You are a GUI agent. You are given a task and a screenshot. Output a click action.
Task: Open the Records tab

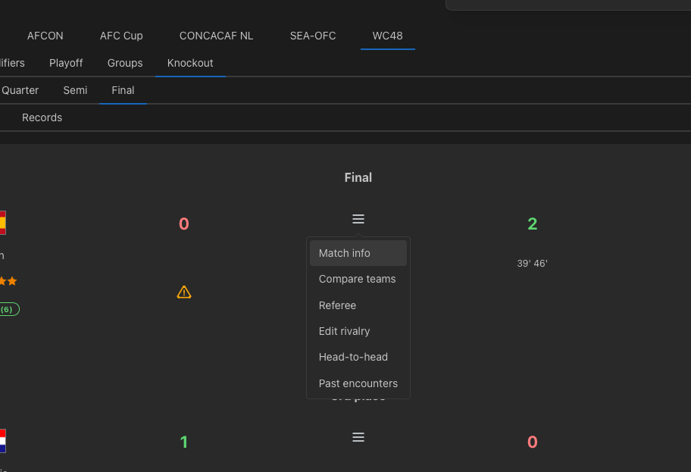42,117
